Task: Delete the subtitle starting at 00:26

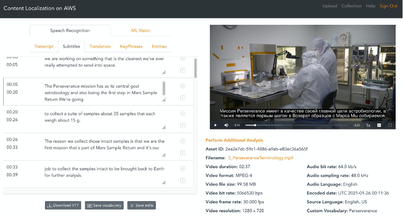Action: pos(183,141)
